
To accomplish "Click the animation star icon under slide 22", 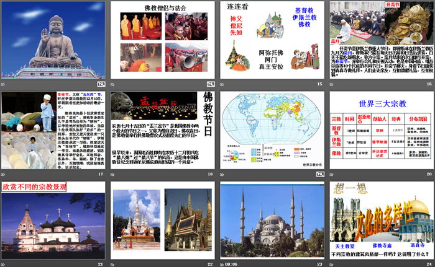I will click(x=114, y=264).
